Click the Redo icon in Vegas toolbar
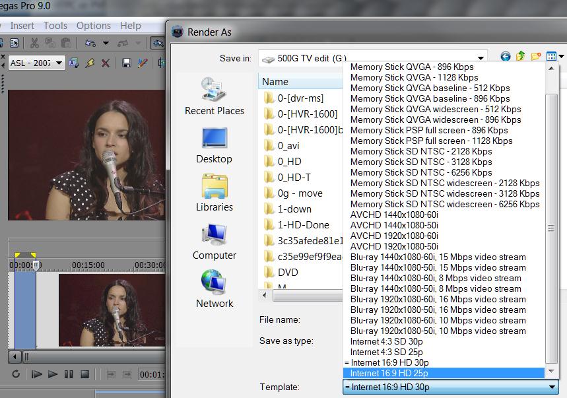 tap(123, 44)
